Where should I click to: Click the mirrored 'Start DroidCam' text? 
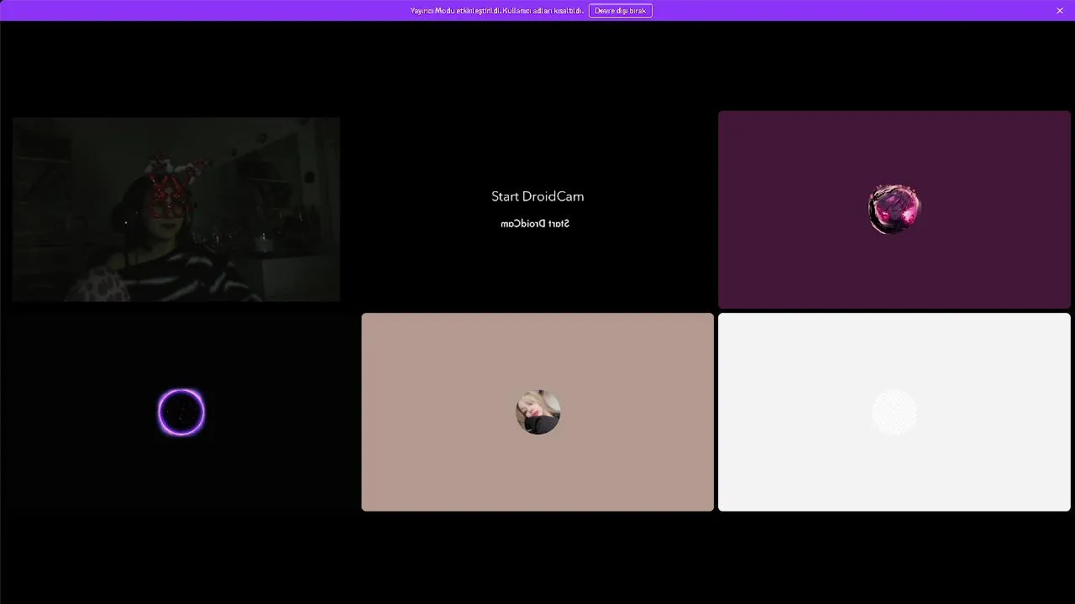pyautogui.click(x=535, y=224)
